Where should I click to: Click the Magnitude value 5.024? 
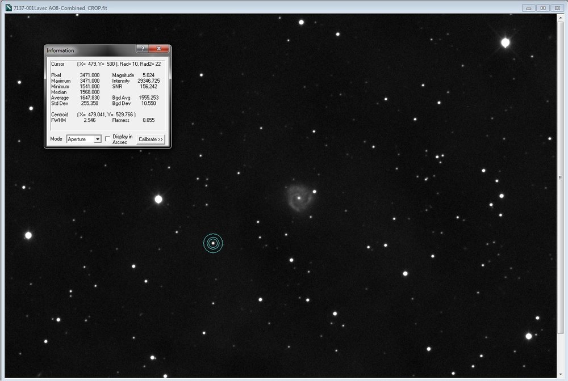point(148,75)
